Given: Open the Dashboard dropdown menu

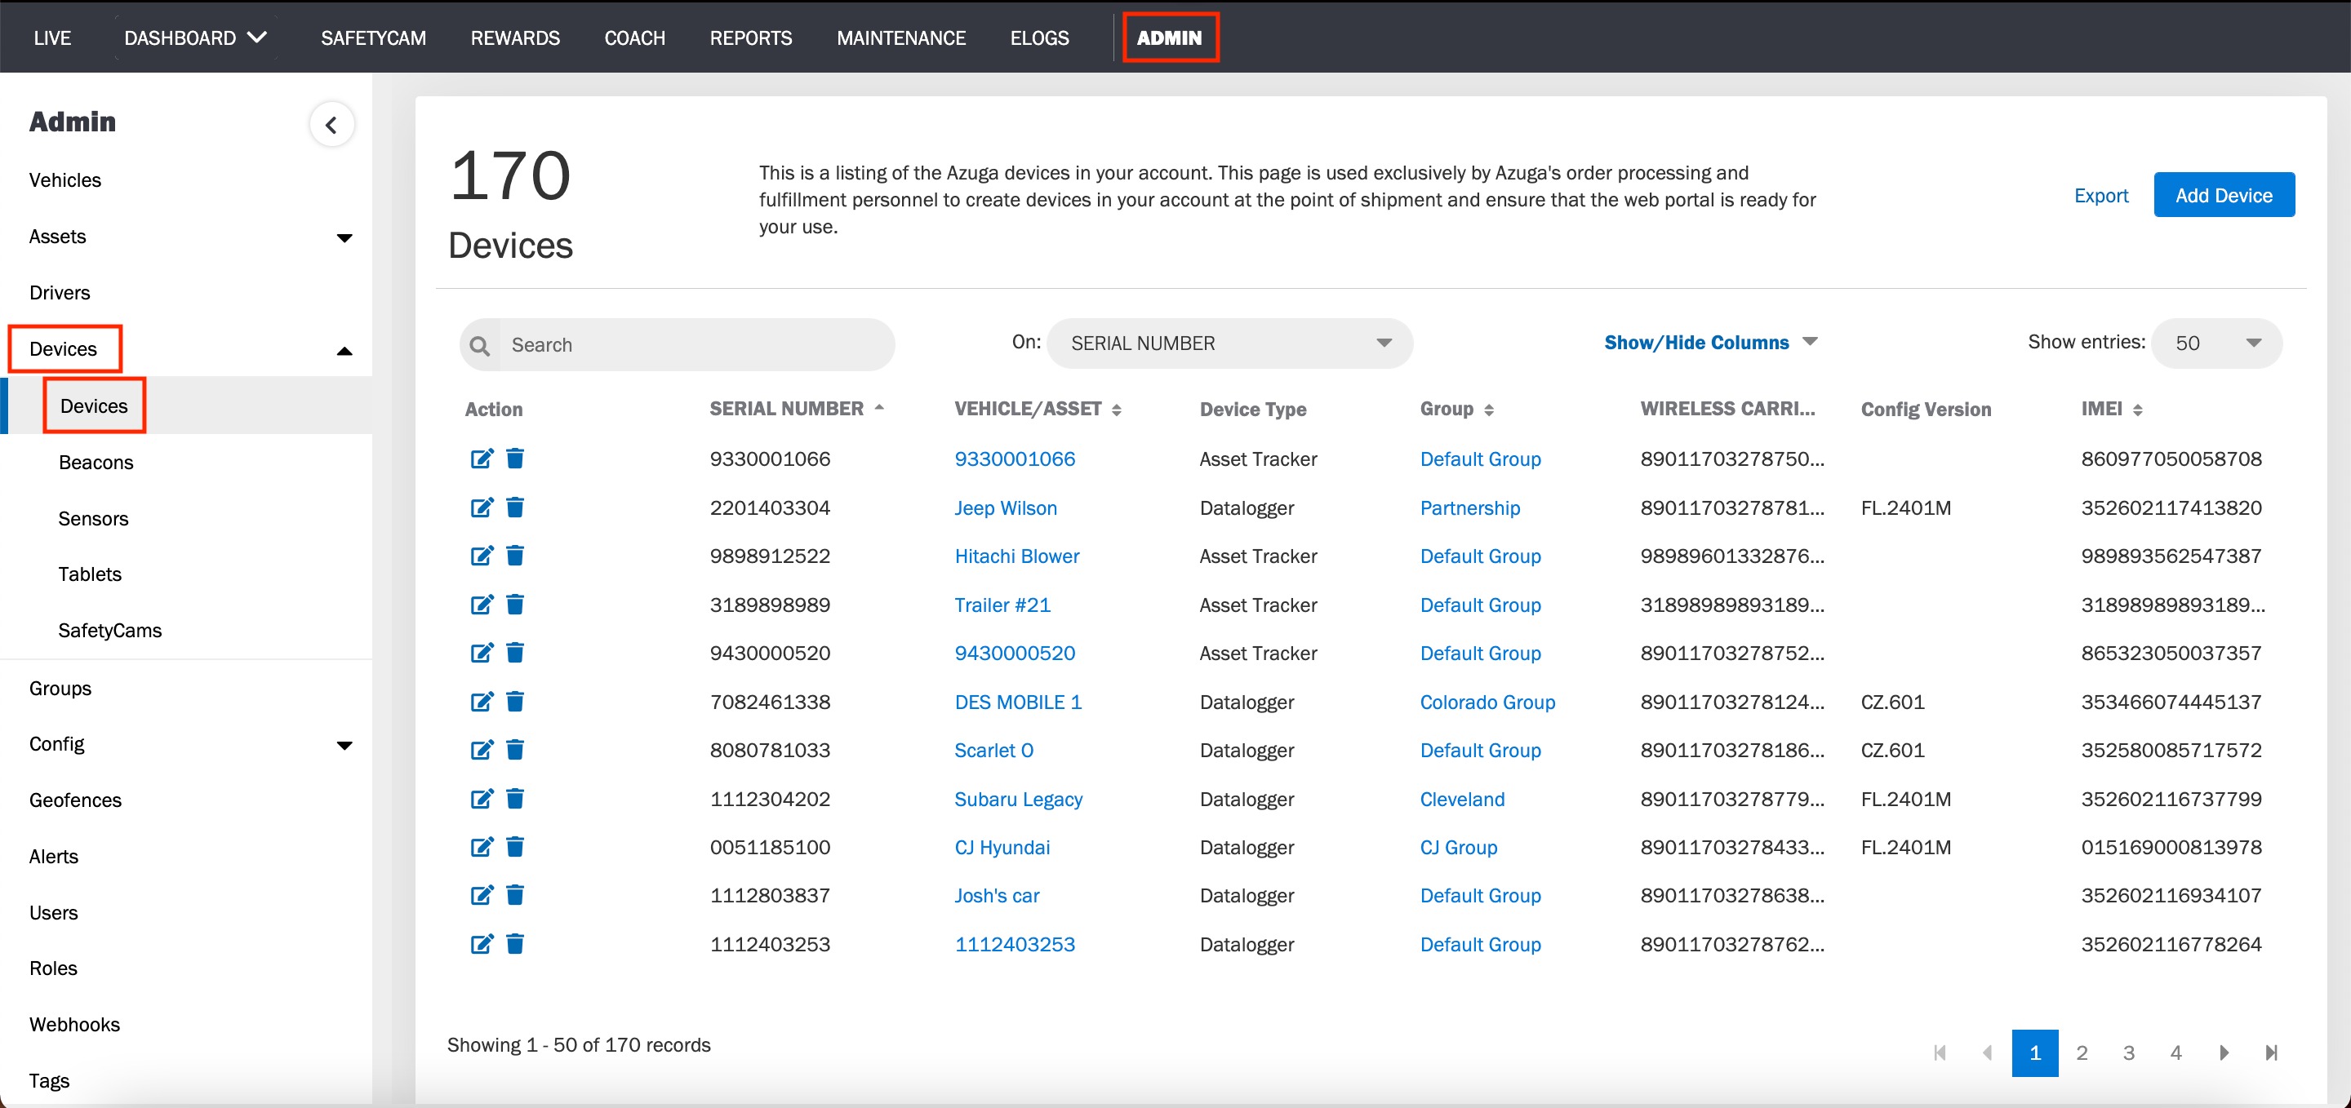Looking at the screenshot, I should [195, 38].
